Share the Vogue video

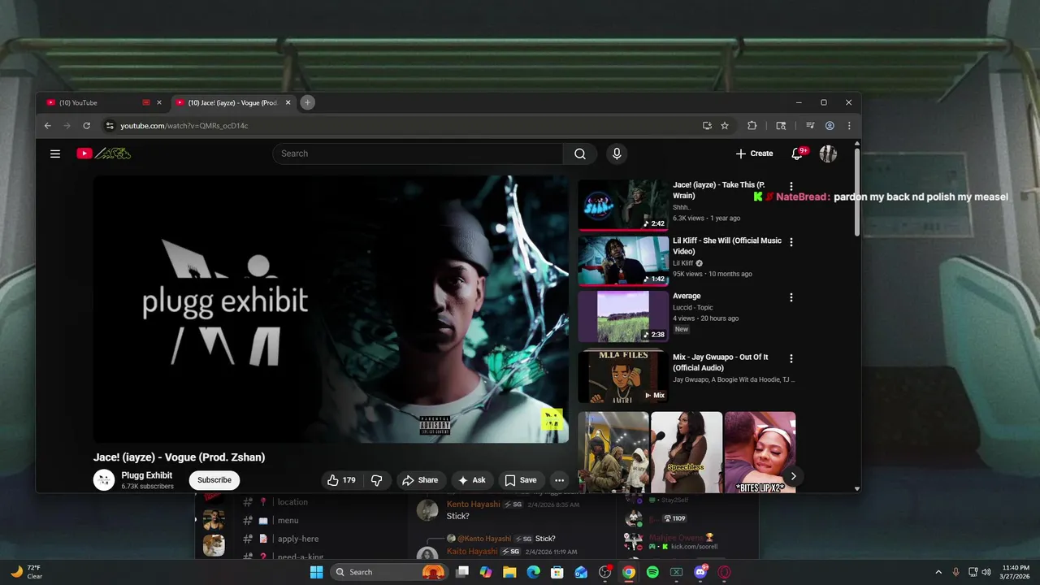tap(420, 480)
